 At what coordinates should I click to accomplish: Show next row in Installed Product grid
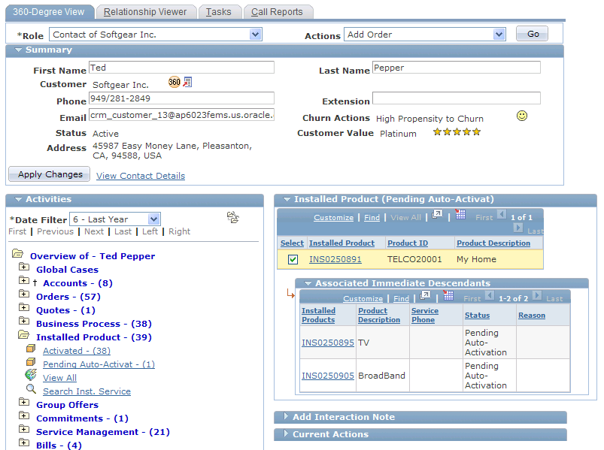click(x=518, y=228)
